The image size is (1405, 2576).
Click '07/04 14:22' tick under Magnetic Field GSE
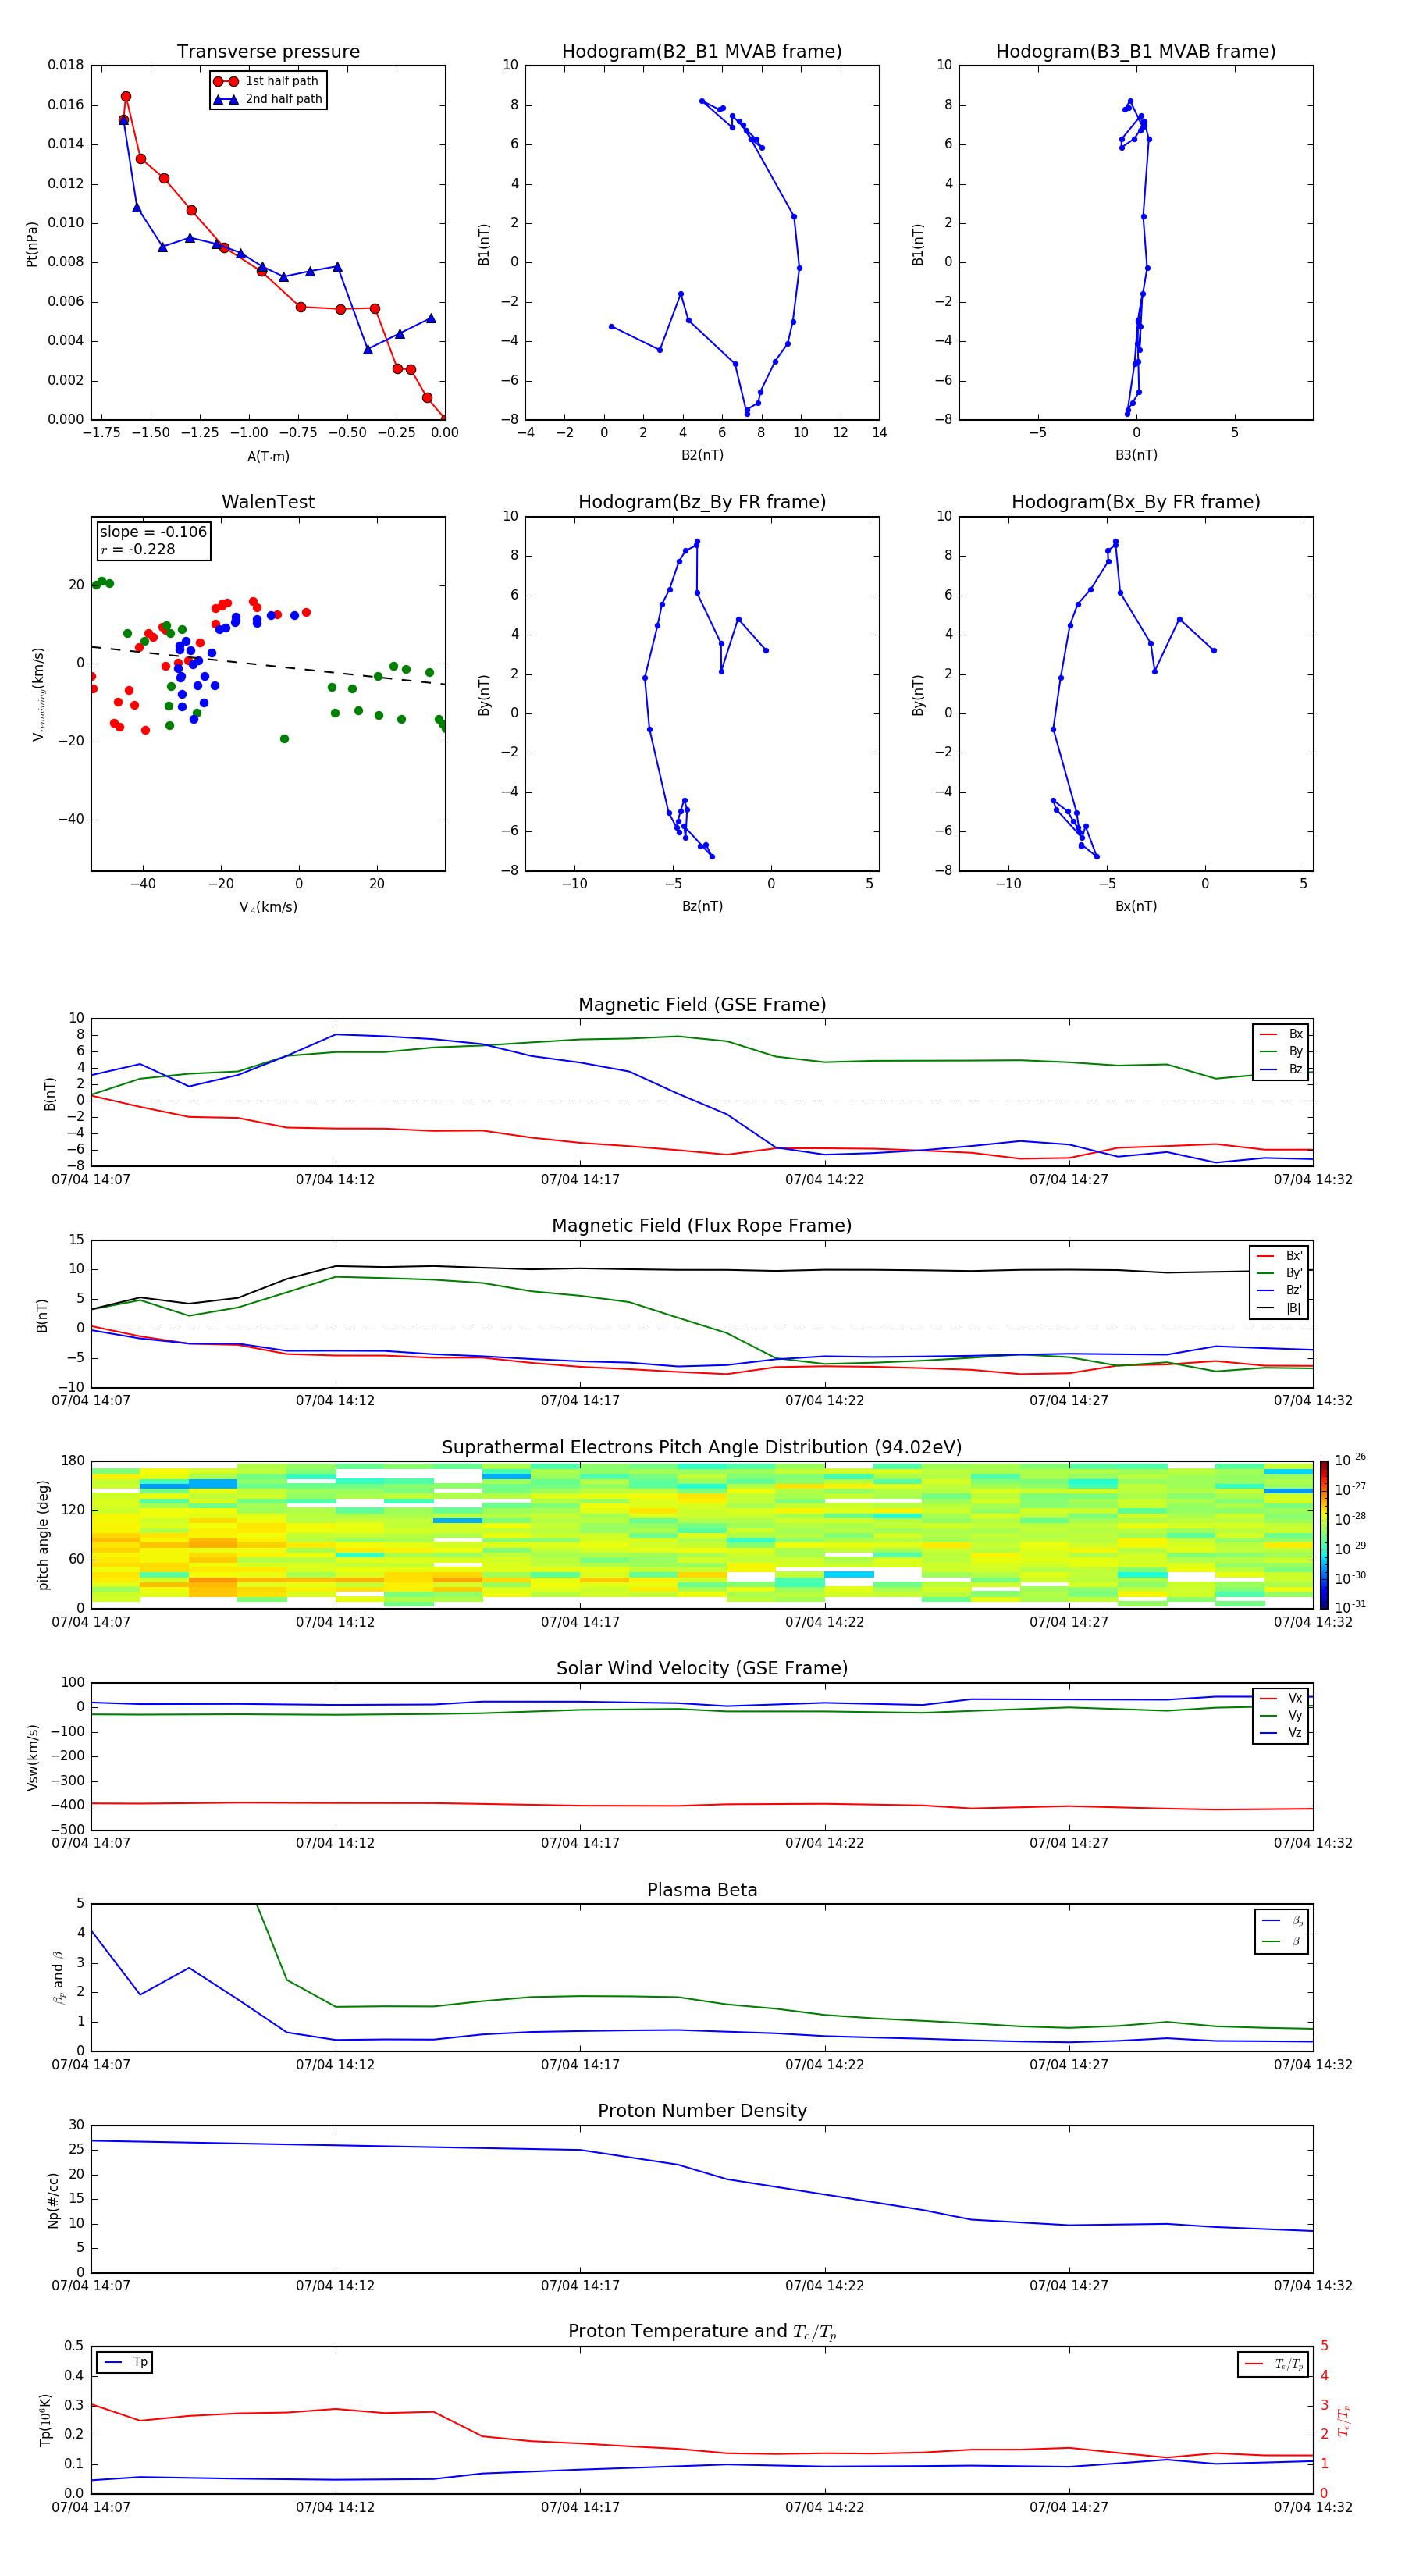824,1179
